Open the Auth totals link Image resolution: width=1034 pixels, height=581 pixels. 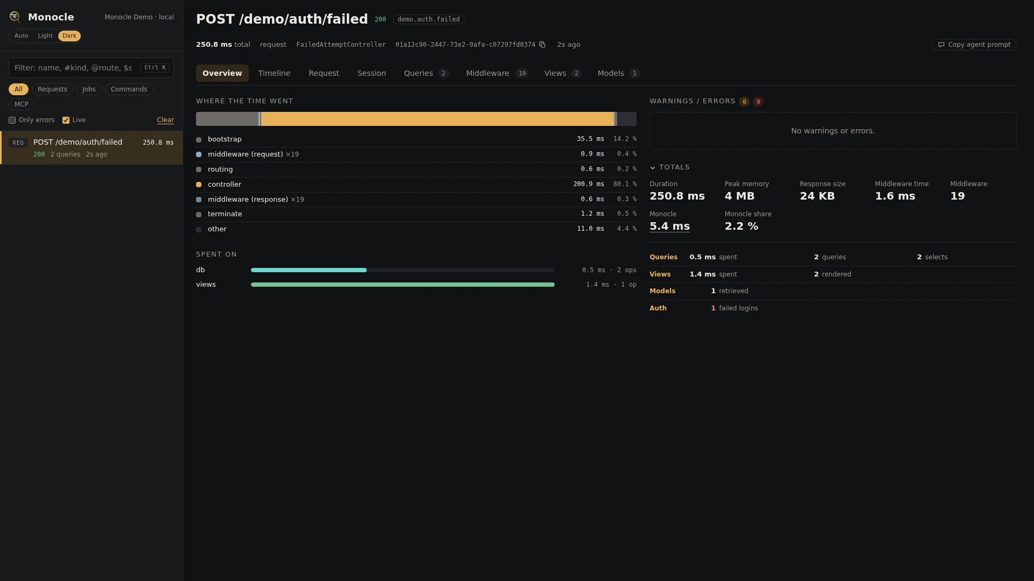[x=658, y=308]
